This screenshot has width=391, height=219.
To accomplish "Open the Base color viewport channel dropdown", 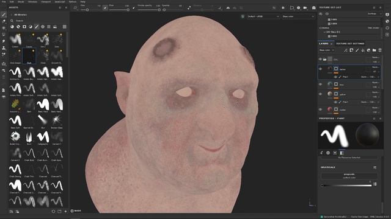I will coord(298,16).
